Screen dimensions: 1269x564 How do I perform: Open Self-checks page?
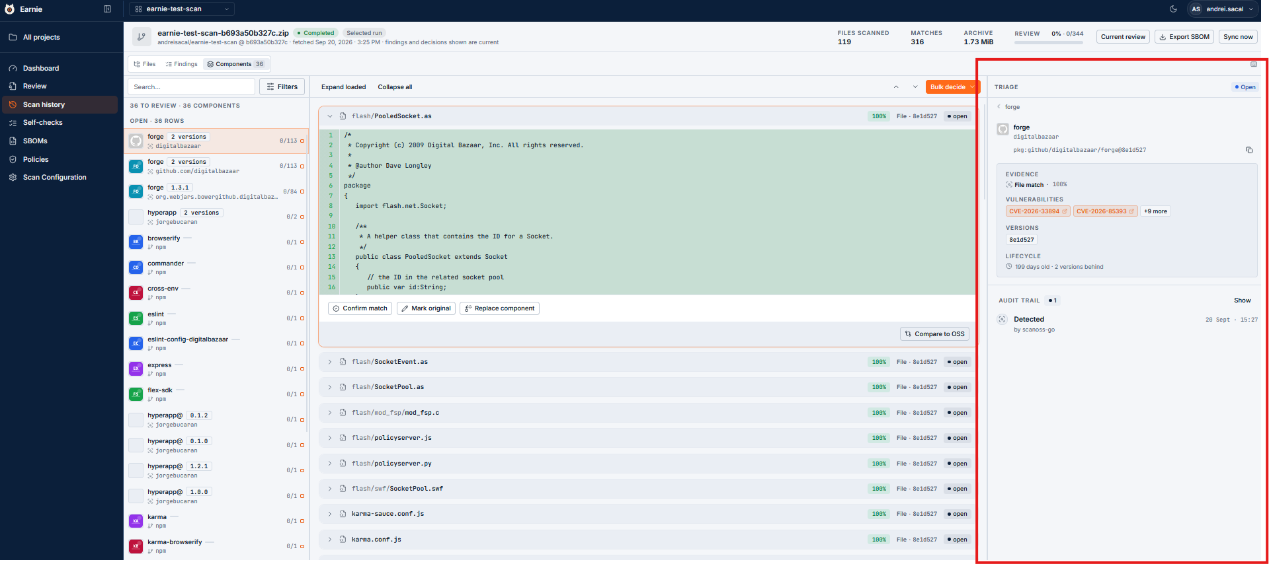pyautogui.click(x=42, y=123)
